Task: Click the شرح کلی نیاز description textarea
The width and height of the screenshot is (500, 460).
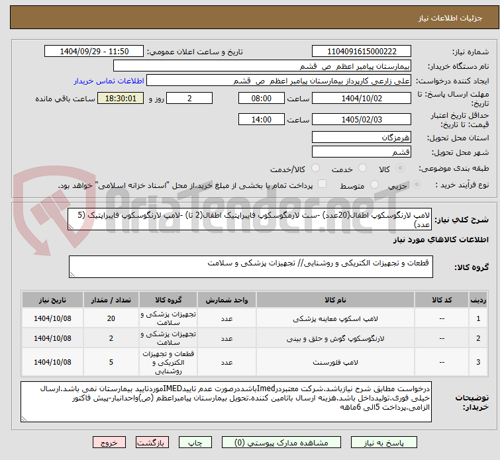Action: tap(250, 219)
